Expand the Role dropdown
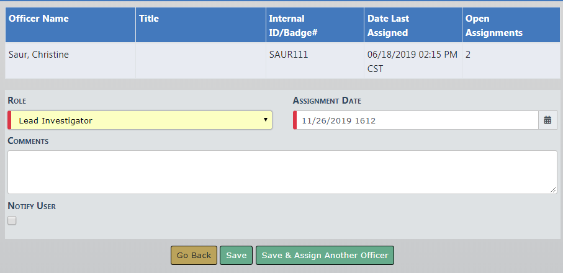This screenshot has height=273, width=563. click(140, 120)
